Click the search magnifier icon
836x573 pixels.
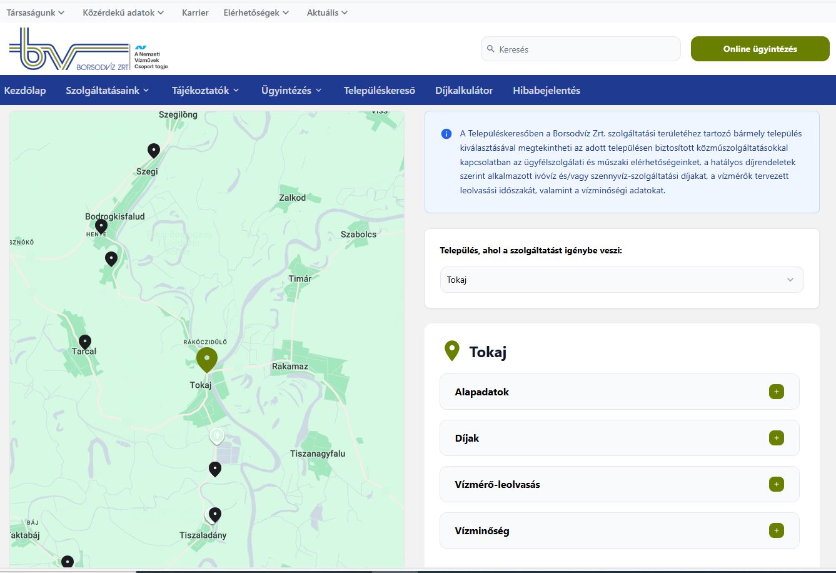click(491, 49)
